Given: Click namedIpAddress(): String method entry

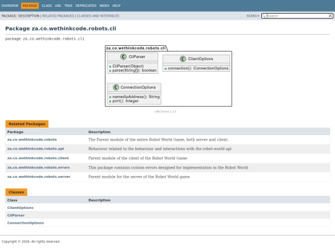Looking at the screenshot, I should (x=136, y=97).
